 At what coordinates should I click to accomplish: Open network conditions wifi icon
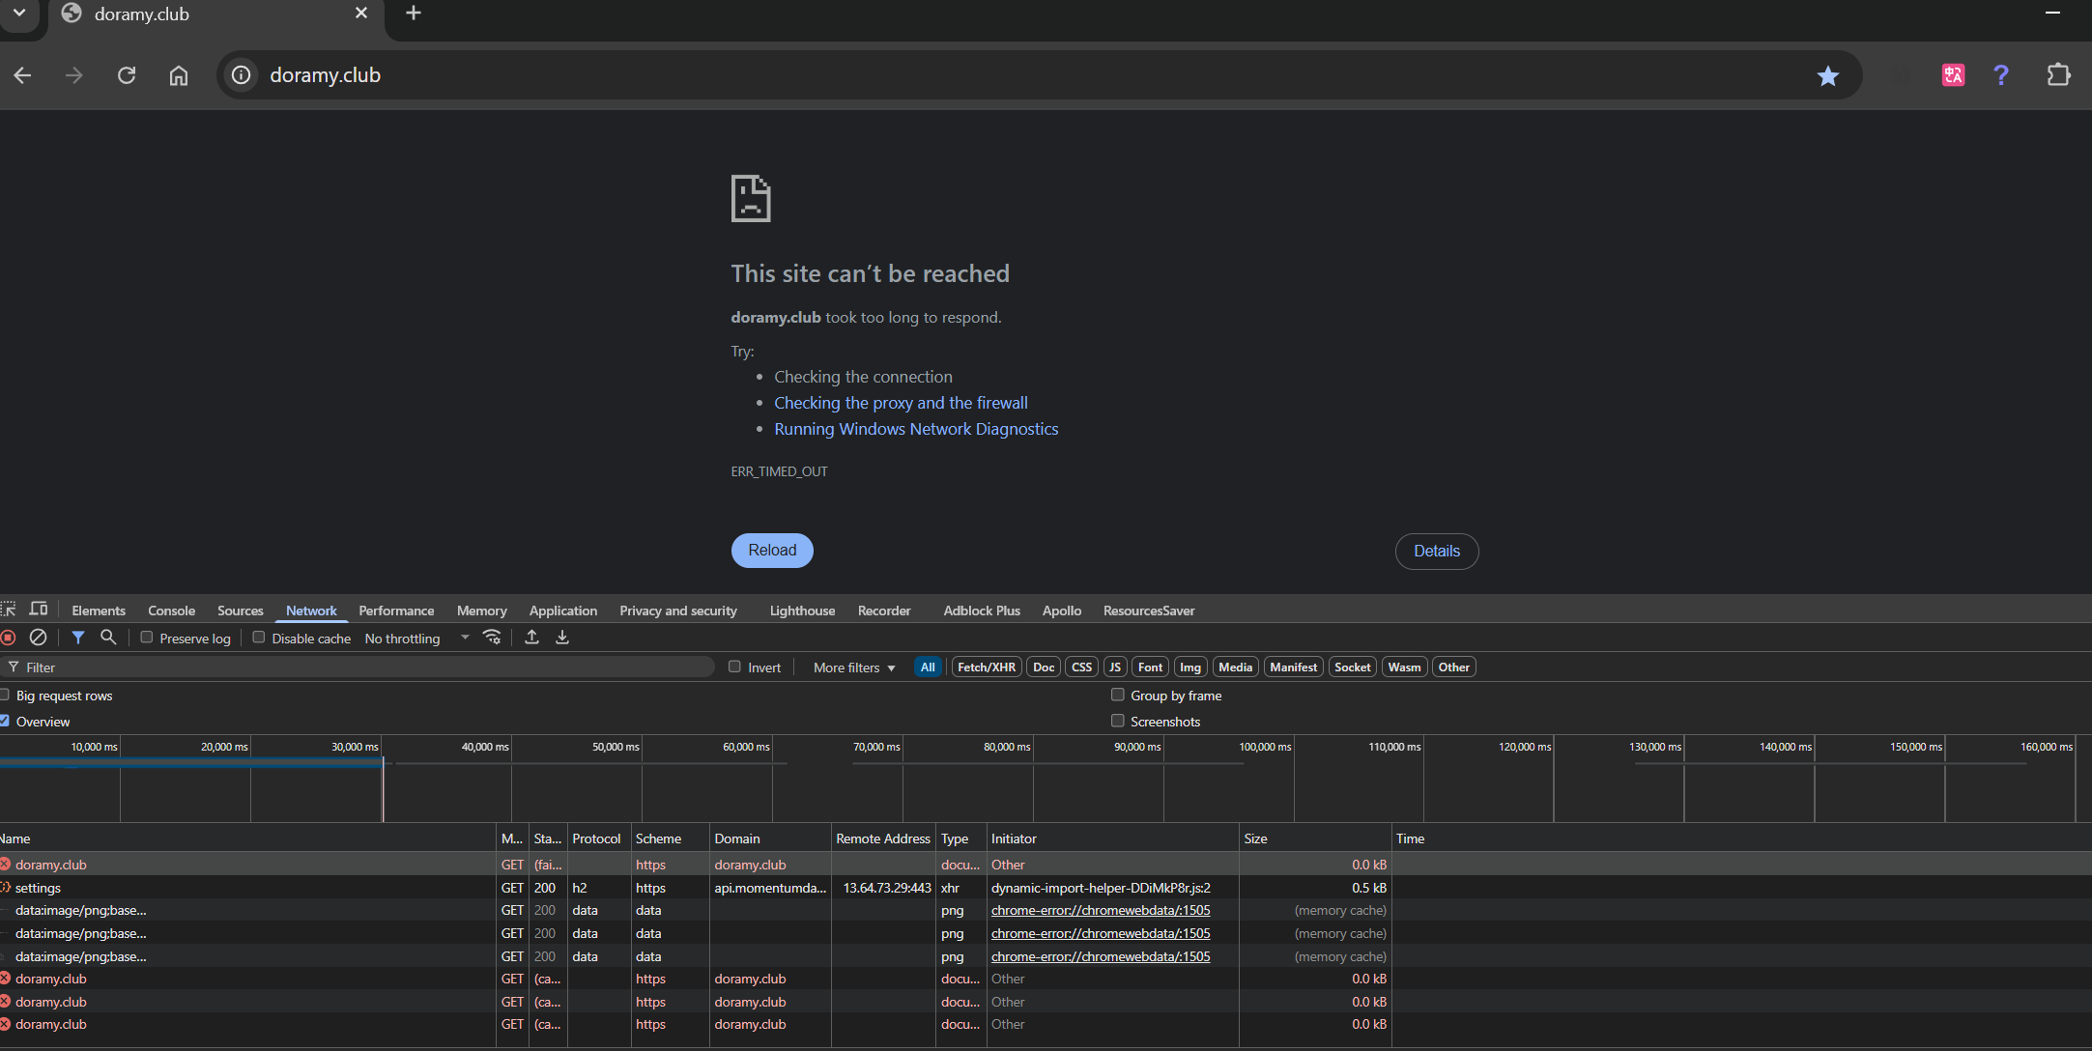(x=492, y=638)
